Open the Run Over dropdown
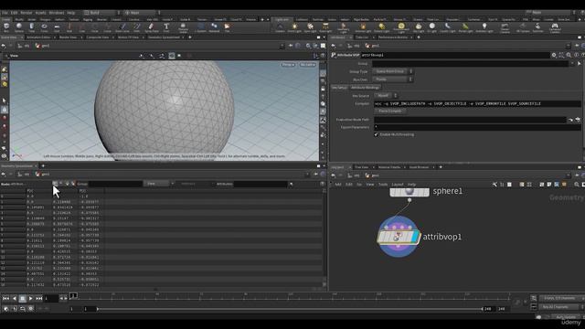This screenshot has height=329, width=585. (x=392, y=80)
